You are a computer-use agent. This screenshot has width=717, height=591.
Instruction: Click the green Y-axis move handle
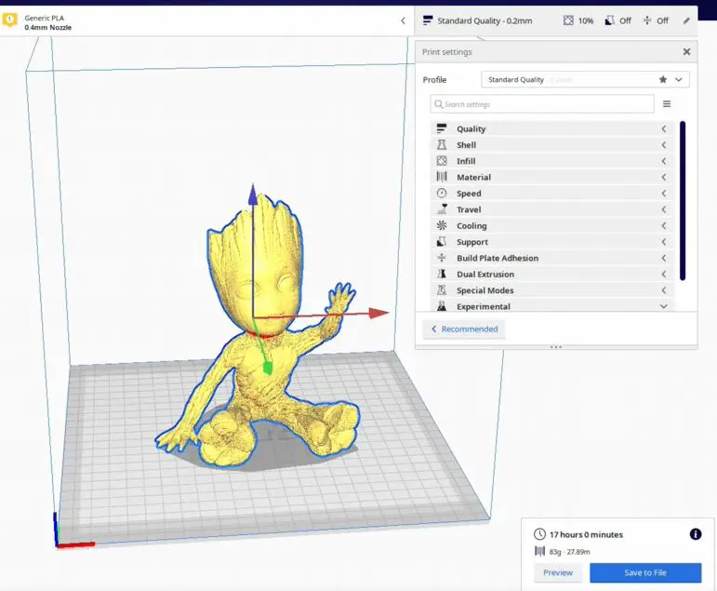click(x=268, y=367)
